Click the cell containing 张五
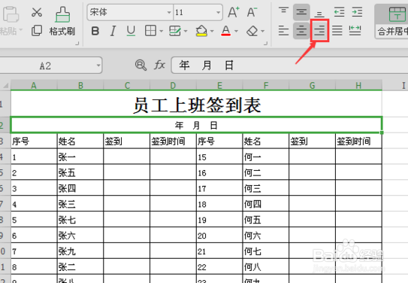408x283 pixels. 80,172
